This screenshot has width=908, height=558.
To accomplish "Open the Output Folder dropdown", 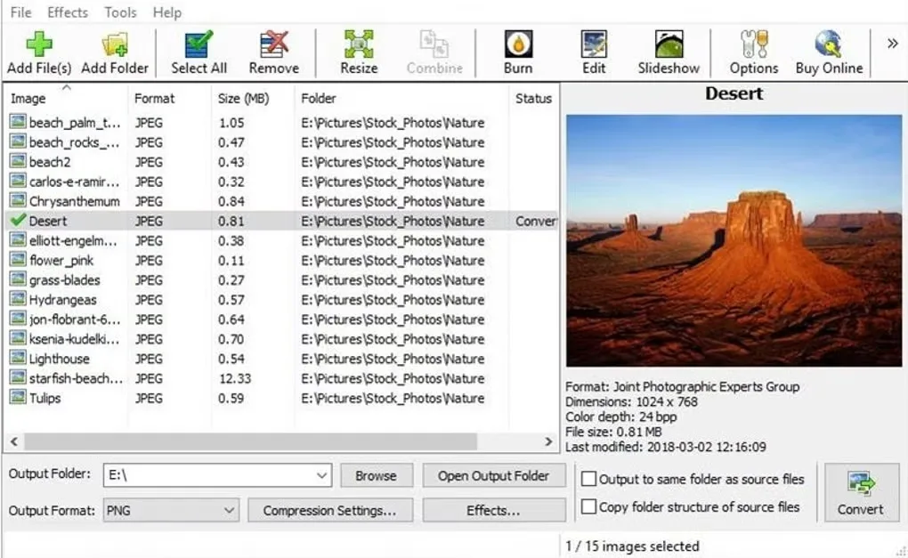I will [321, 475].
